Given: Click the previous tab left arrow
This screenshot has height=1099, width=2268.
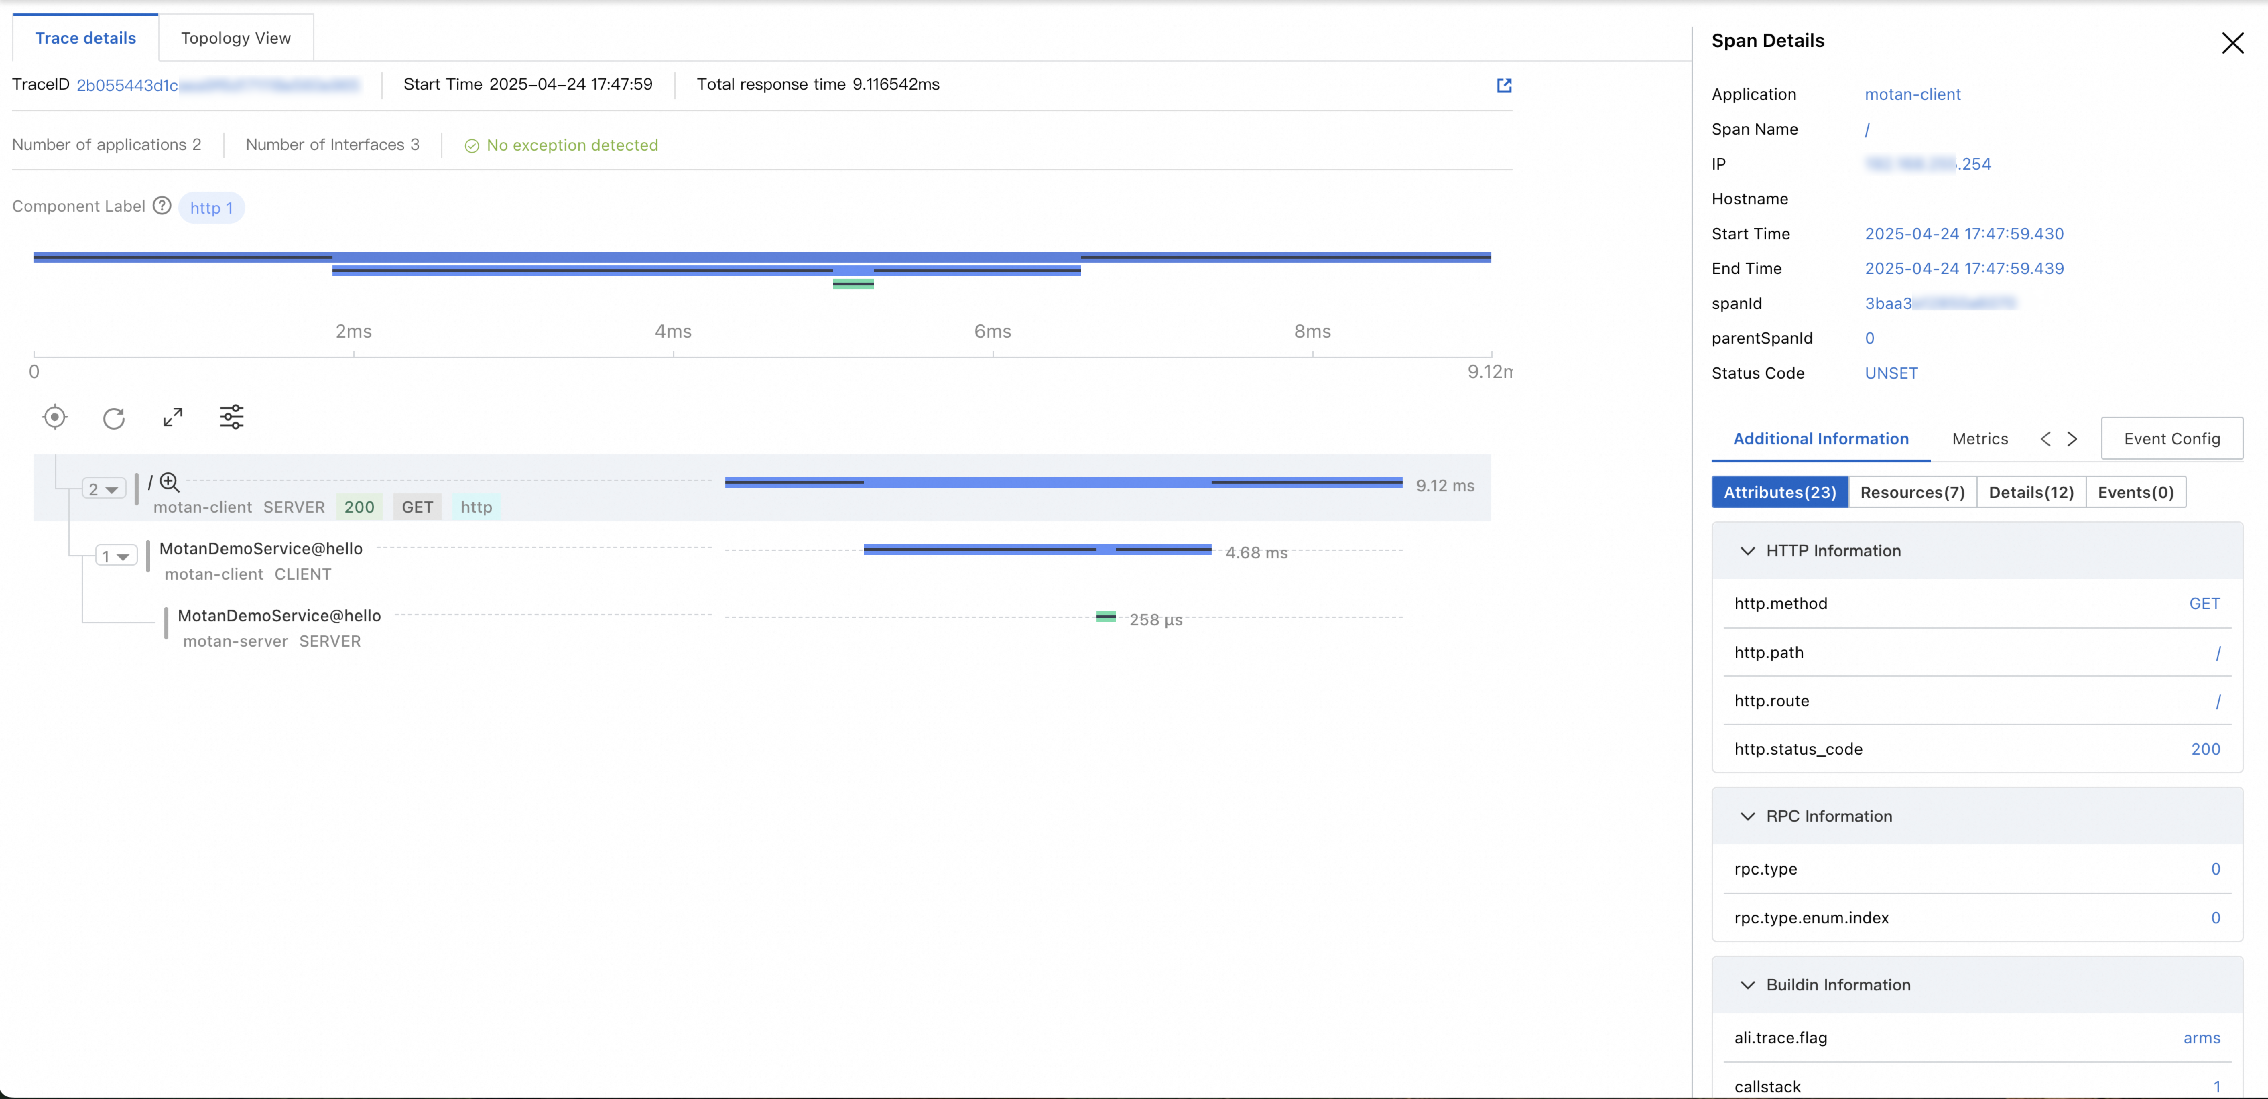Looking at the screenshot, I should [2045, 439].
